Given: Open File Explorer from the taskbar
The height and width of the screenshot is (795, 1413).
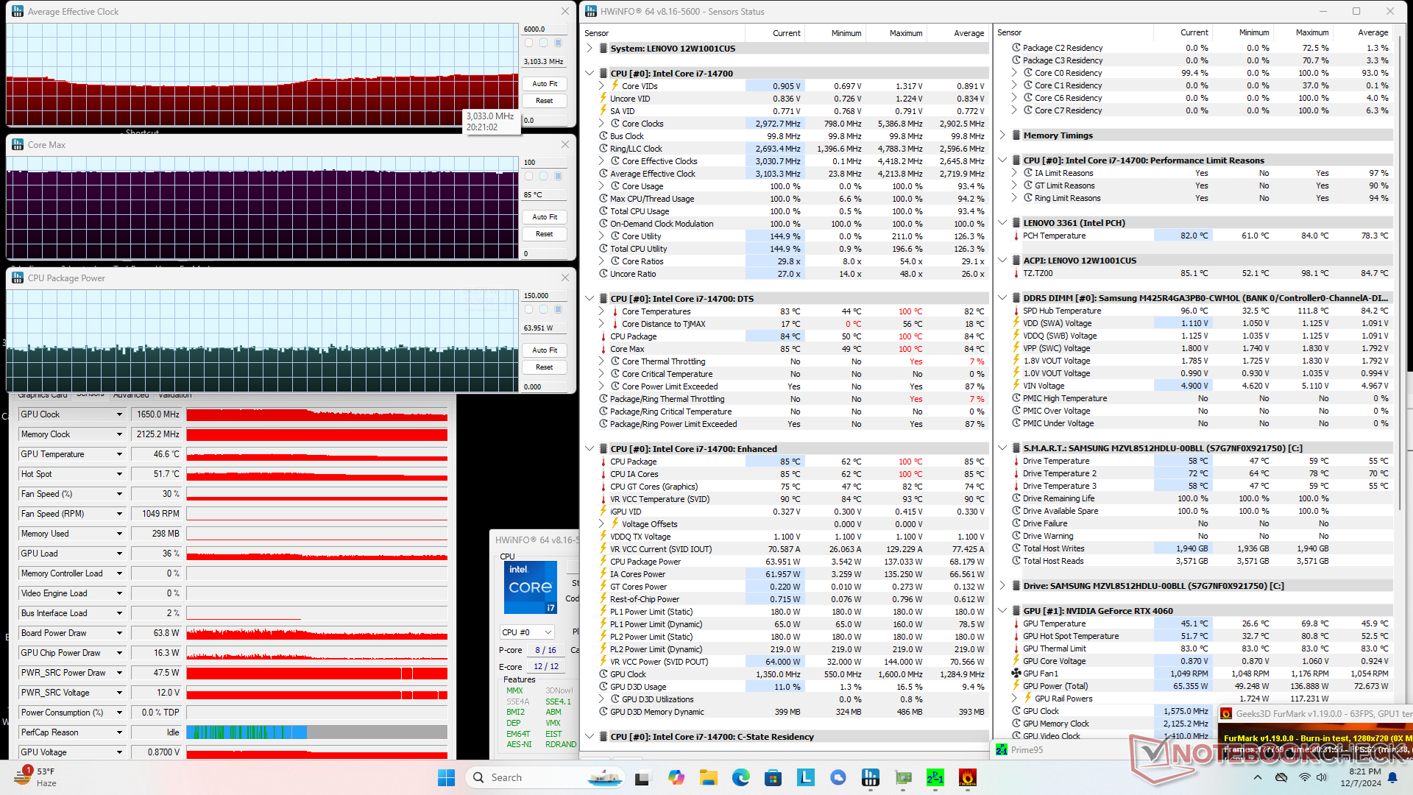Looking at the screenshot, I should (708, 777).
